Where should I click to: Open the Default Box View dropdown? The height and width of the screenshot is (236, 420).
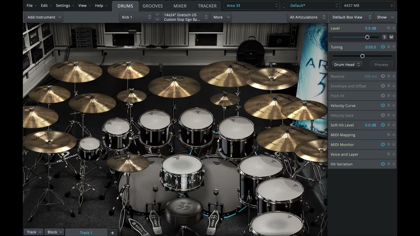click(x=351, y=17)
